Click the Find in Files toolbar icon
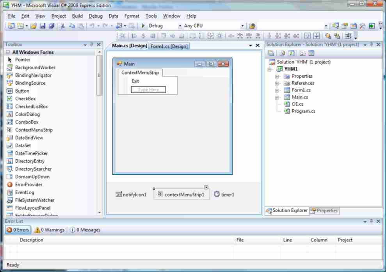386x272 pixels. click(x=252, y=26)
